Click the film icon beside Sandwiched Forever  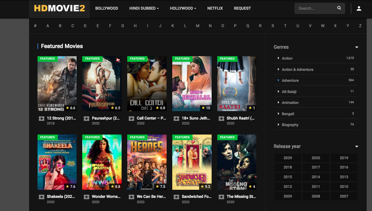click(176, 197)
